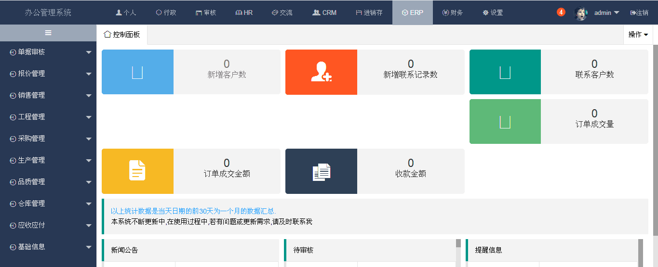Open the admin user dropdown
The image size is (658, 267).
point(606,13)
